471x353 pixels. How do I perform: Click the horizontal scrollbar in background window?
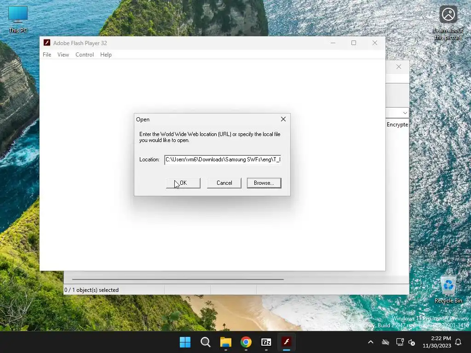[178, 279]
